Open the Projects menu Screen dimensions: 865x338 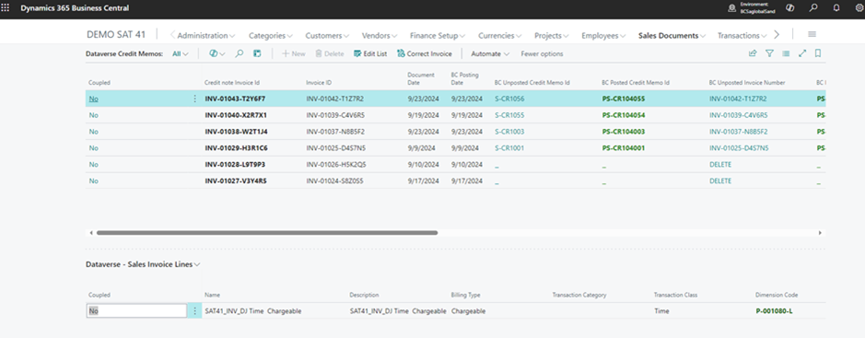pos(552,35)
